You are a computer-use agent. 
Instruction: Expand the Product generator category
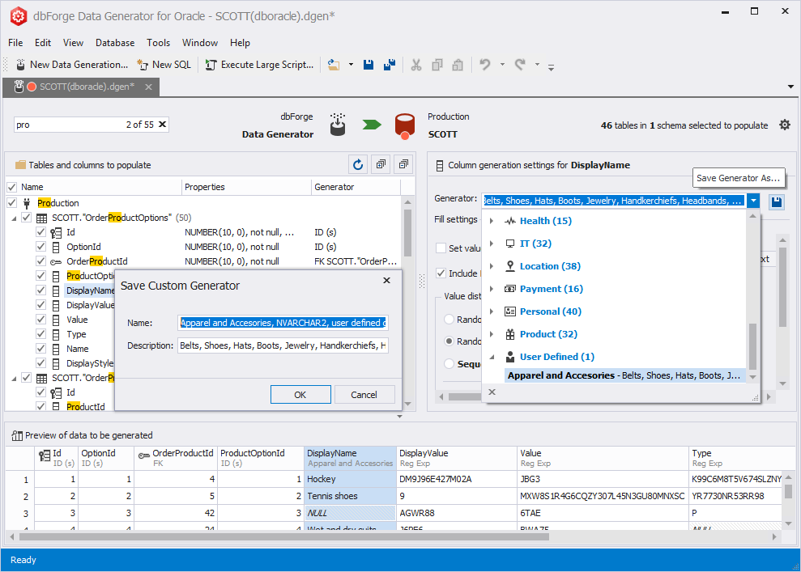pyautogui.click(x=492, y=334)
